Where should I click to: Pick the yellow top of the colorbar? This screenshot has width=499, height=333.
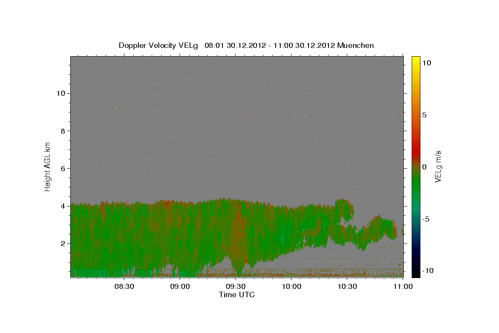[x=415, y=58]
